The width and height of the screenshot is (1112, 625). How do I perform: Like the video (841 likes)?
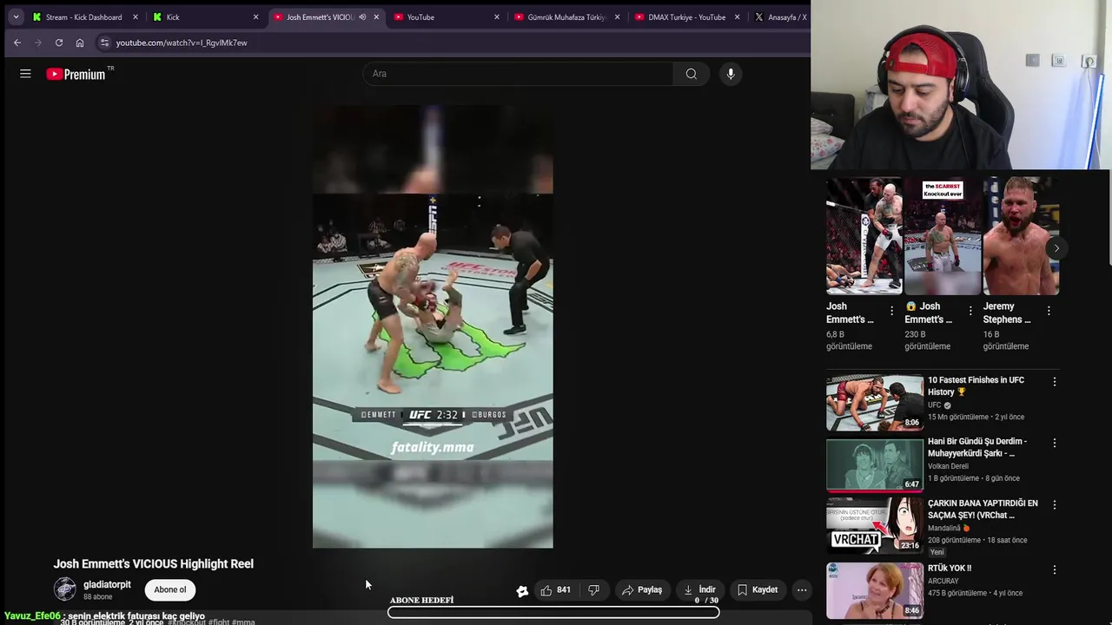(x=555, y=589)
